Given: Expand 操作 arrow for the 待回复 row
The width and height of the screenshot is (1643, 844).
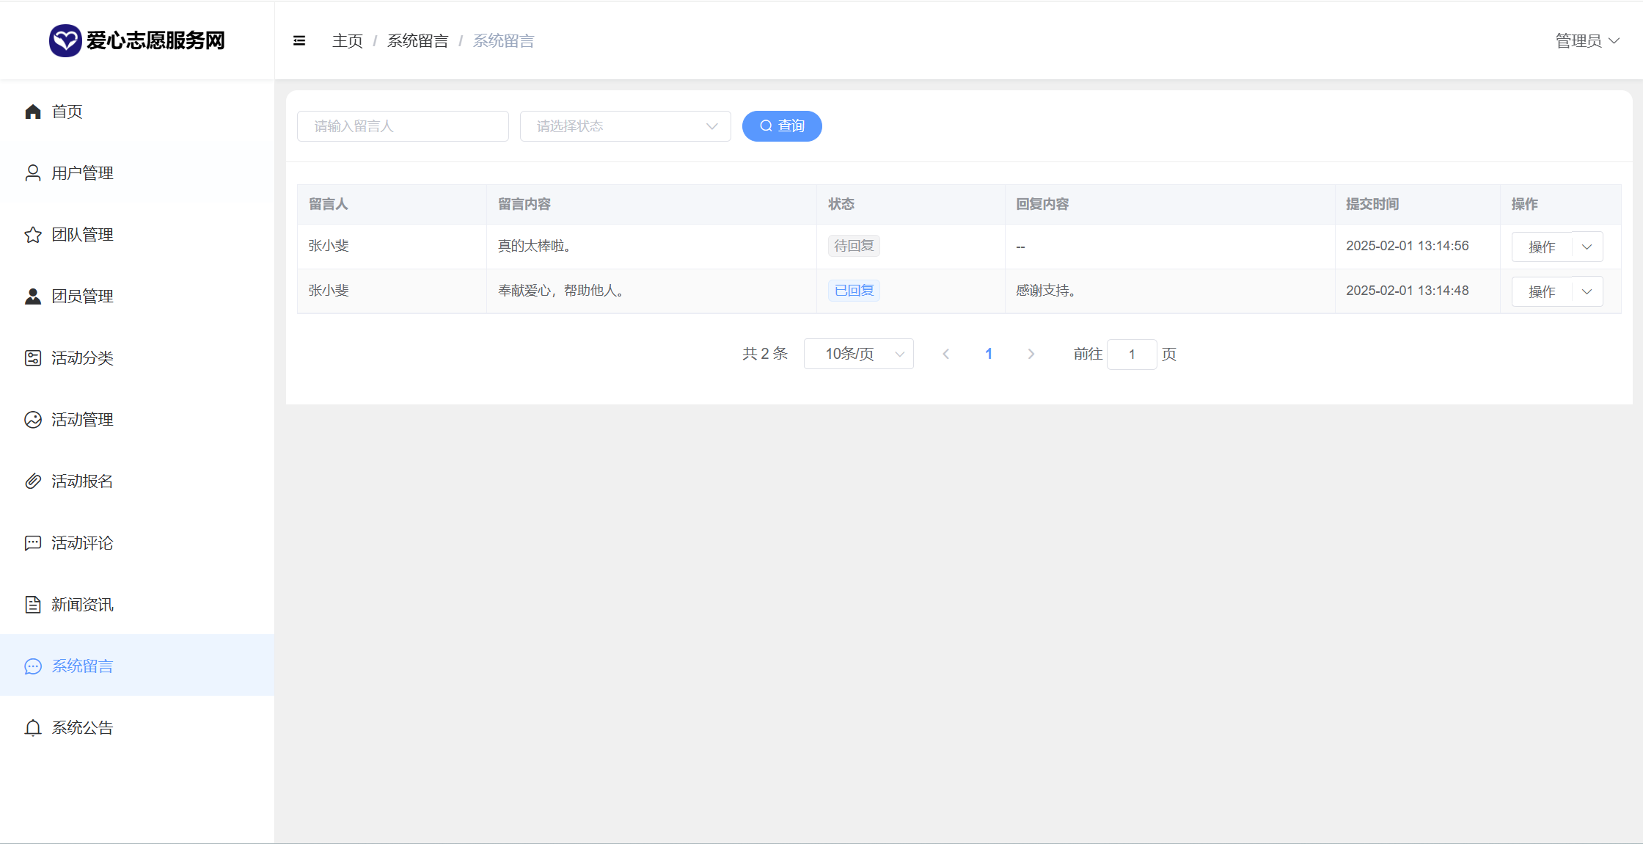Looking at the screenshot, I should [x=1587, y=247].
